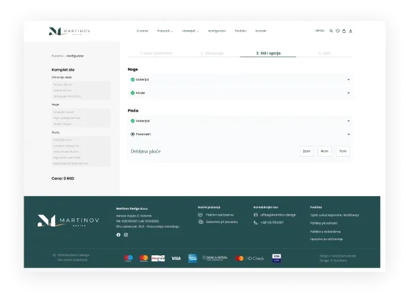The height and width of the screenshot is (299, 410).
Task: Switch to step 4 Upit tab
Action: [324, 53]
